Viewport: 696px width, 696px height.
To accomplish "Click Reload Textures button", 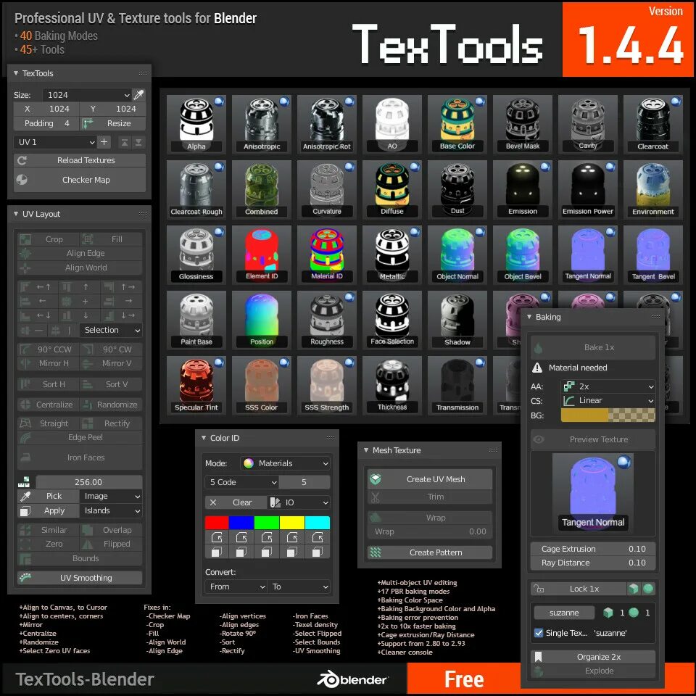I will (x=80, y=160).
